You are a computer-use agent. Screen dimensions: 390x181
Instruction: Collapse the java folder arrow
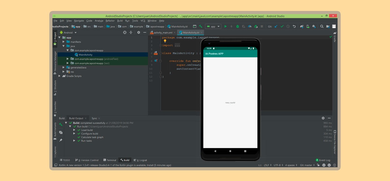[64, 46]
